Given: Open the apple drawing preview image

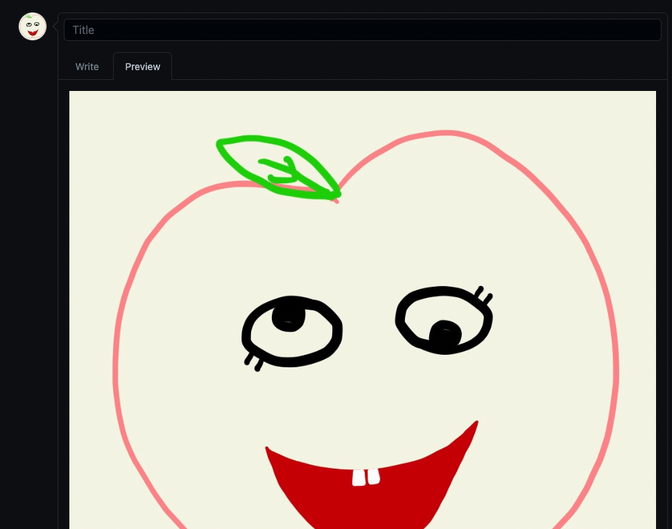Looking at the screenshot, I should tap(362, 310).
